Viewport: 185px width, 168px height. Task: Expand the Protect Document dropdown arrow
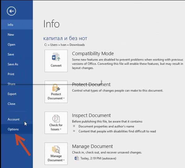point(64,98)
